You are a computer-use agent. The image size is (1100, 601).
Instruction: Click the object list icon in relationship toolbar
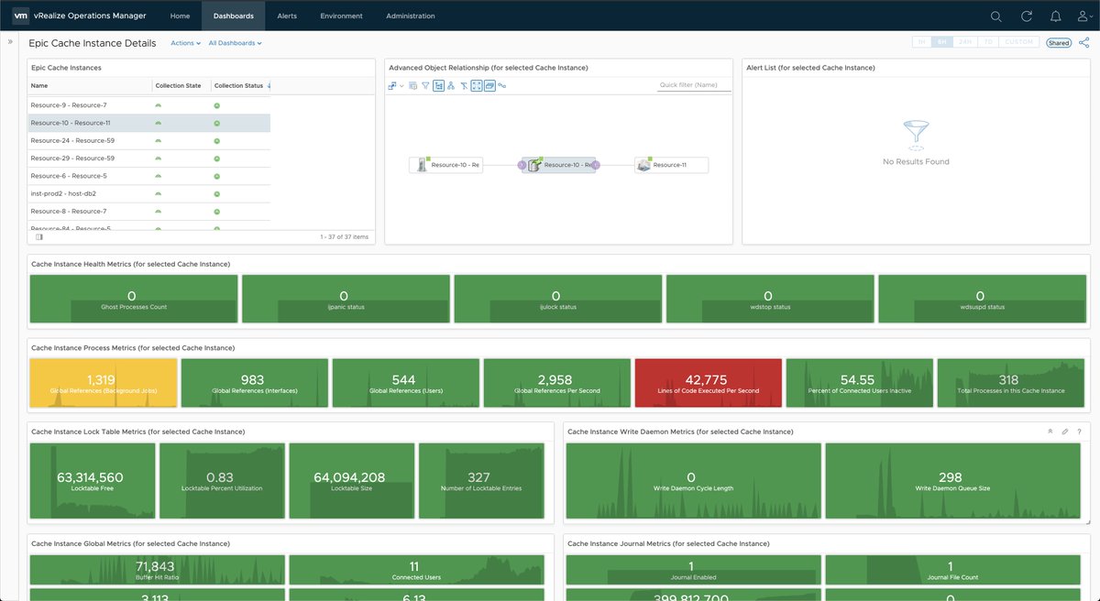pyautogui.click(x=413, y=86)
